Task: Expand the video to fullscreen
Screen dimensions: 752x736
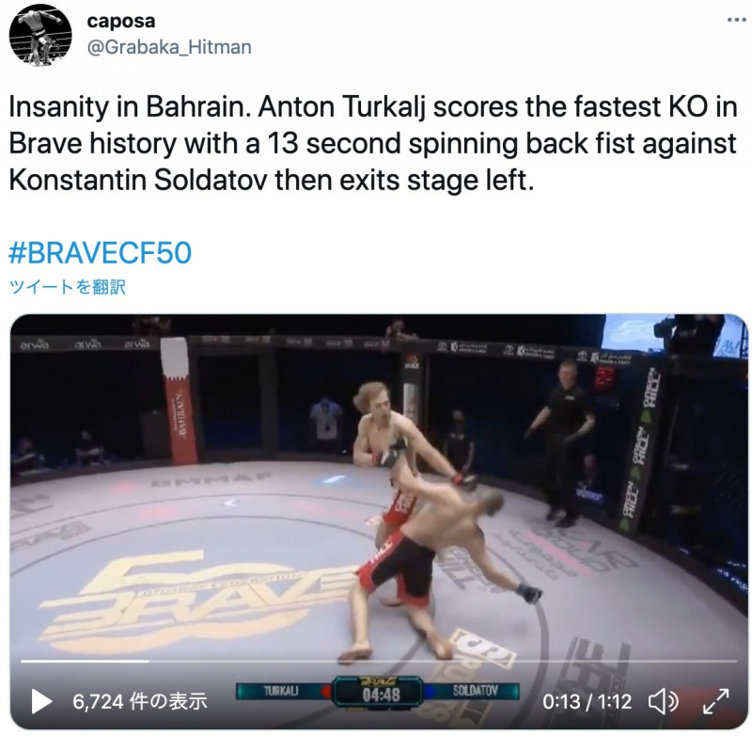Action: click(715, 701)
